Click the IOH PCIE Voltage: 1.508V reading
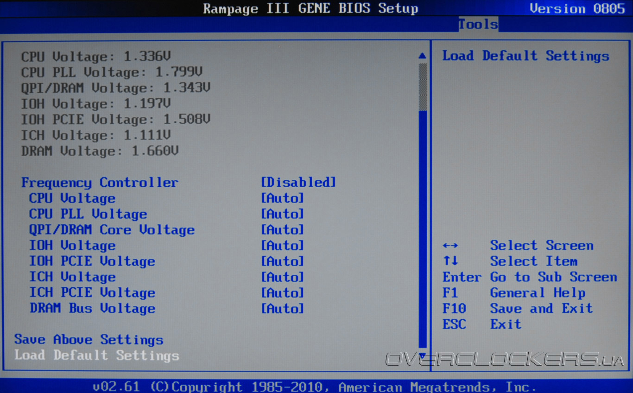Screen dimensions: 633x393 click(116, 120)
